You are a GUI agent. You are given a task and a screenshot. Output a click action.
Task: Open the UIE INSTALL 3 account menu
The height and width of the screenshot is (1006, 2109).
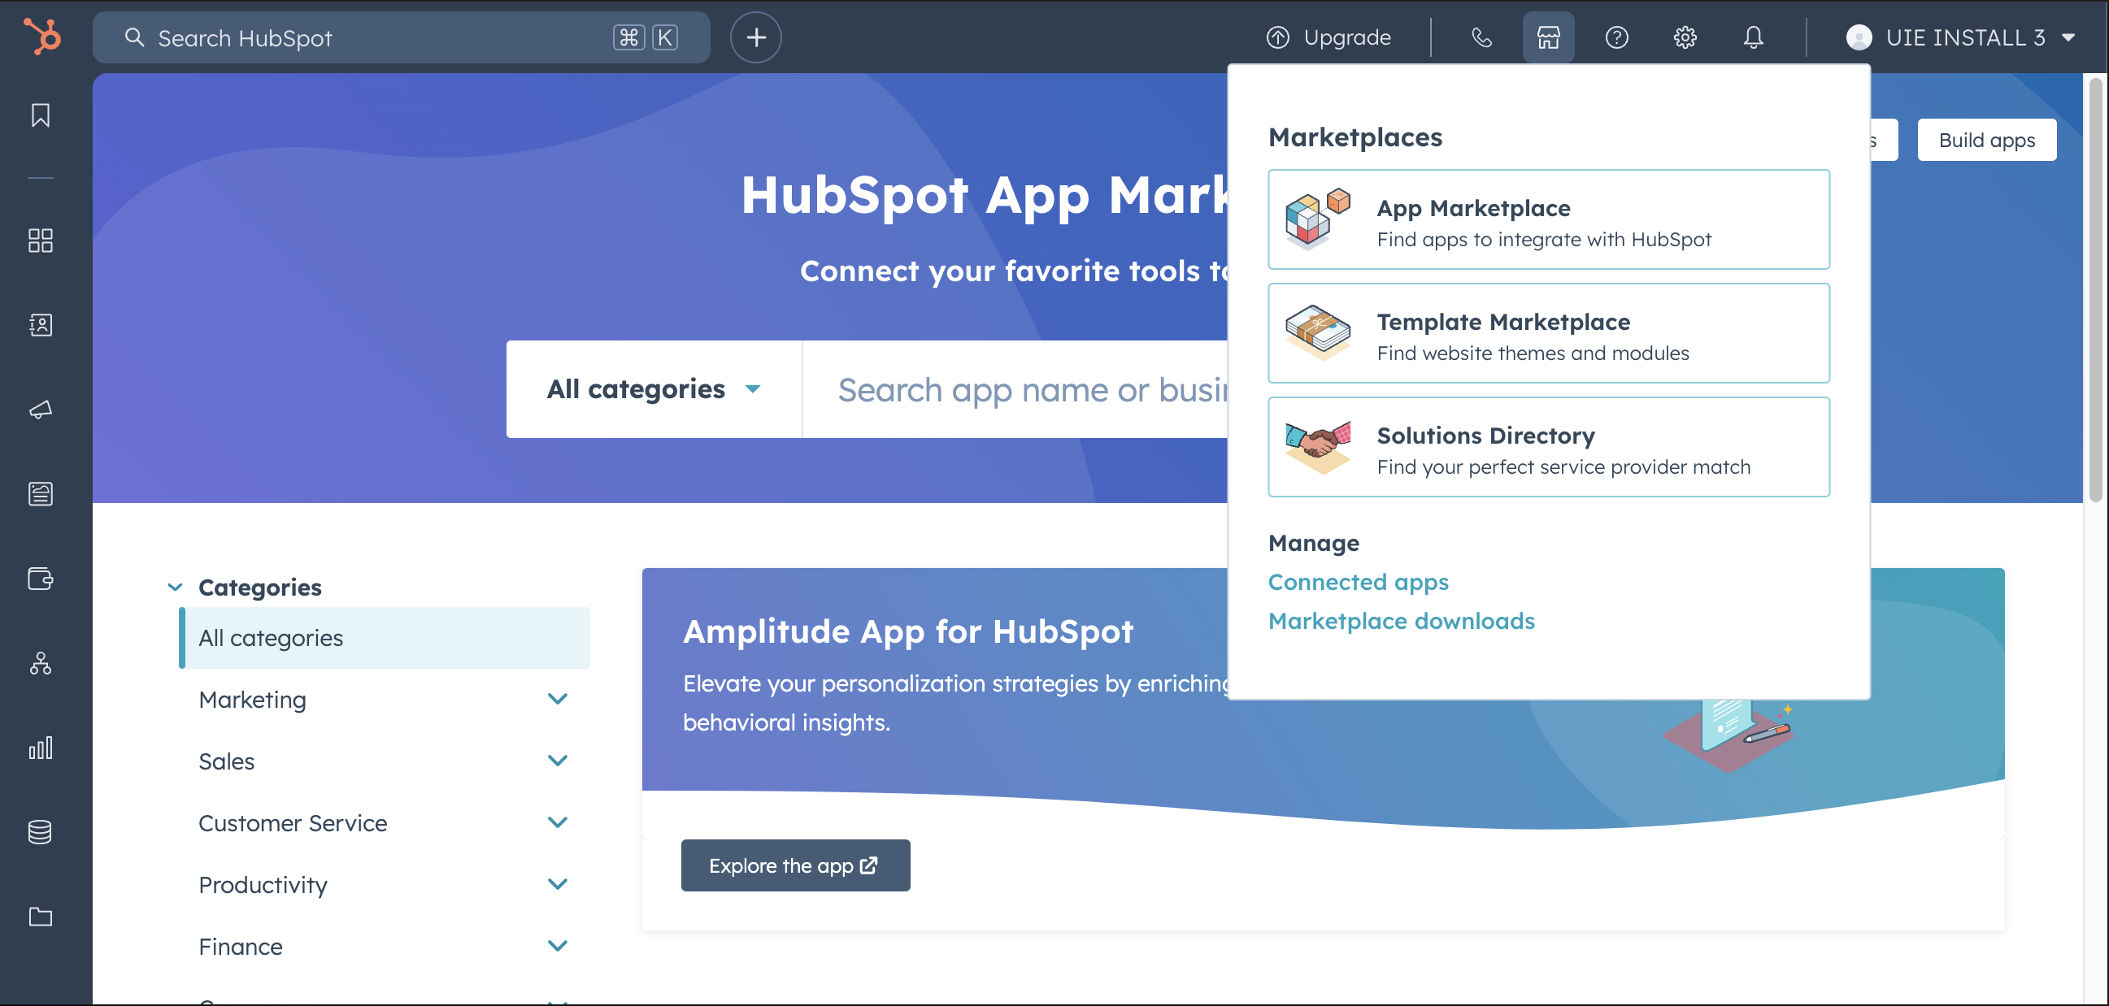pyautogui.click(x=1961, y=37)
